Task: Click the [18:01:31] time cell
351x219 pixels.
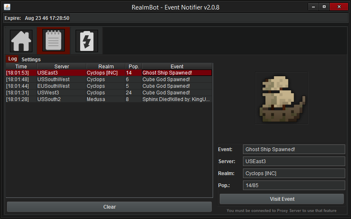Action: coord(21,93)
